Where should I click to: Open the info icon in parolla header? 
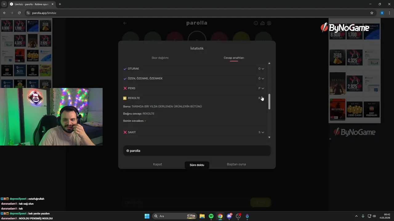pos(256,23)
